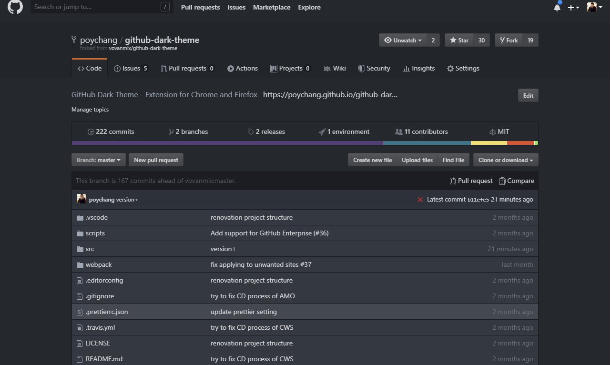Open the src folder

[x=90, y=249]
